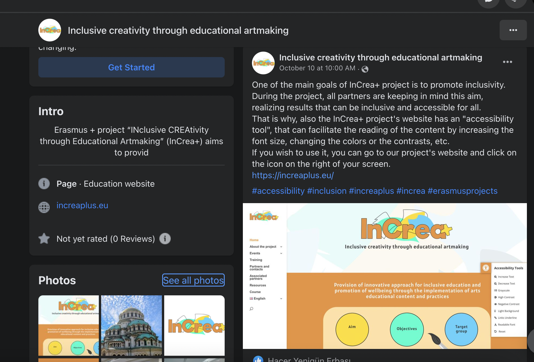Click the Get Started button
Image resolution: width=534 pixels, height=362 pixels.
pos(132,67)
